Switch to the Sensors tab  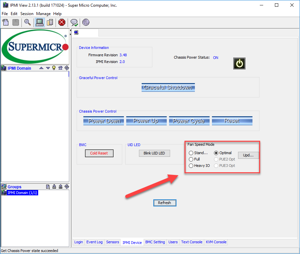pos(112,242)
